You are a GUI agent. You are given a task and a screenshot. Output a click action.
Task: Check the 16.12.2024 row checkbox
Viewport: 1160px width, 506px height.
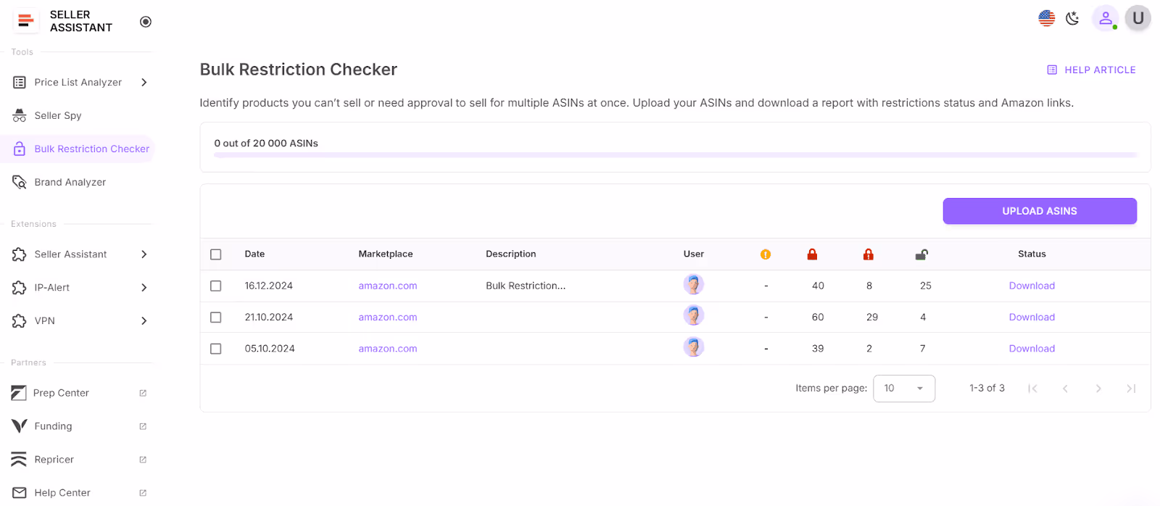(x=215, y=286)
